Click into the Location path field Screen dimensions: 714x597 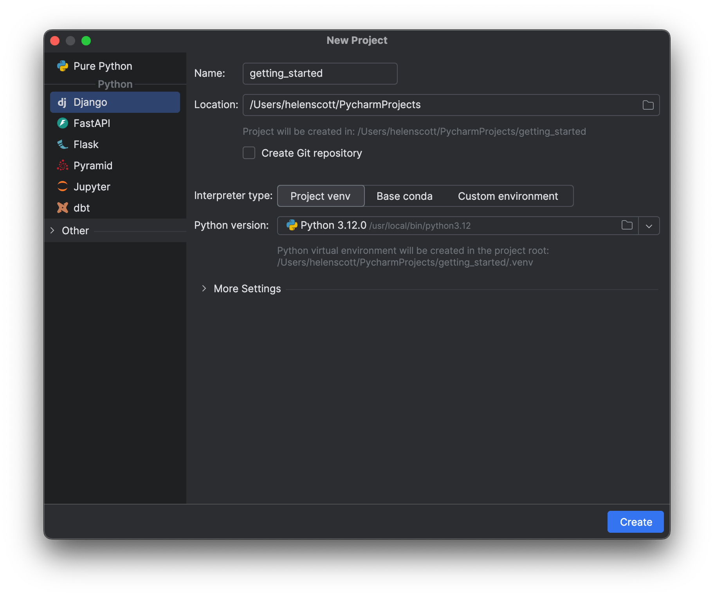438,105
